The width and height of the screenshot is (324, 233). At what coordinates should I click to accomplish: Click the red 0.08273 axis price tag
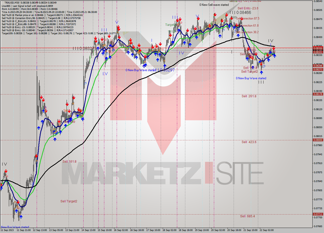click(x=318, y=69)
